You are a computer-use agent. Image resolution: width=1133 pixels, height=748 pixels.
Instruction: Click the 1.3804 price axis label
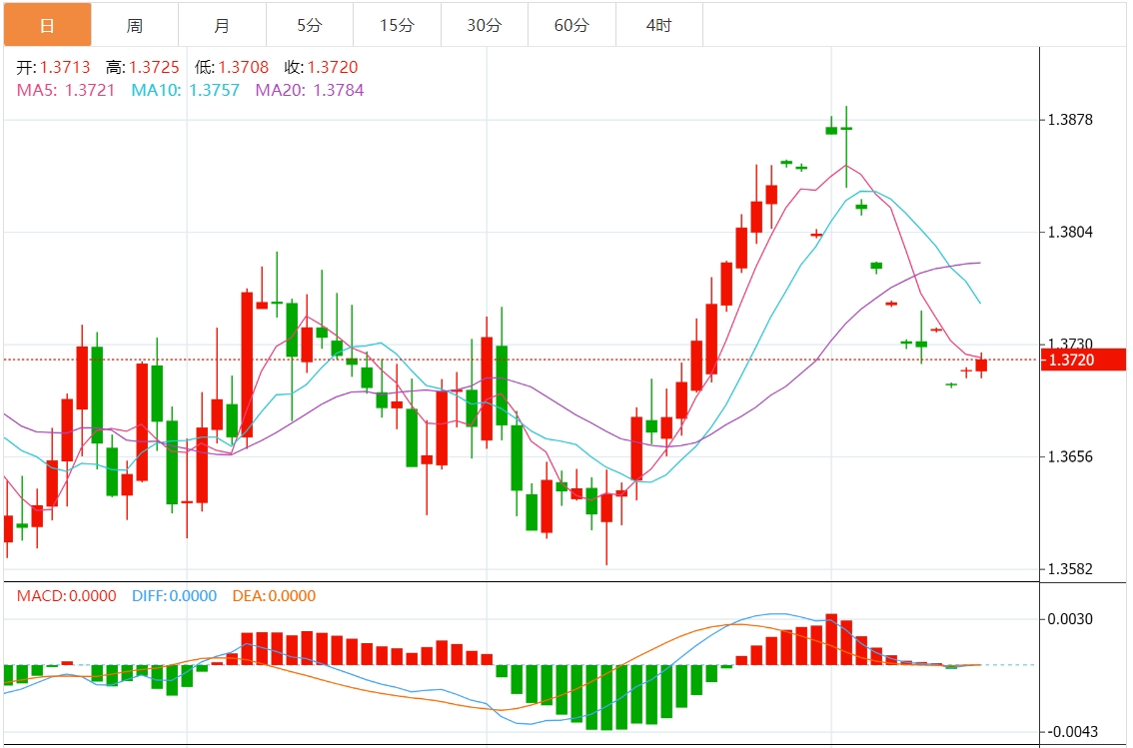(x=1070, y=232)
